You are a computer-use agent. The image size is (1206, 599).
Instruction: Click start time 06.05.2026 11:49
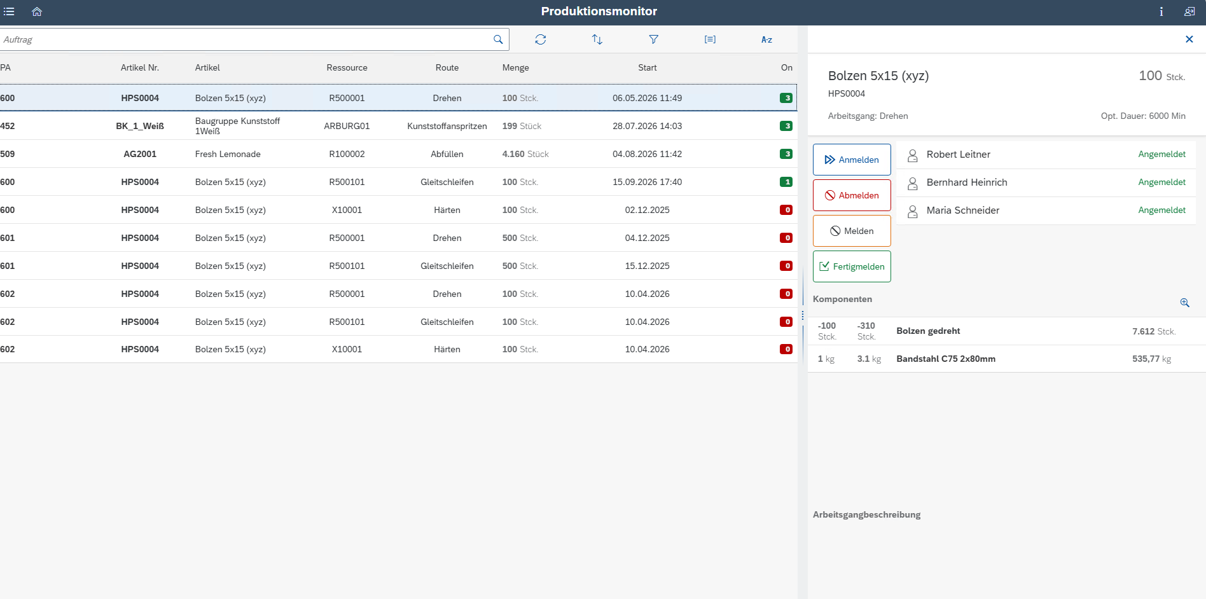coord(648,98)
